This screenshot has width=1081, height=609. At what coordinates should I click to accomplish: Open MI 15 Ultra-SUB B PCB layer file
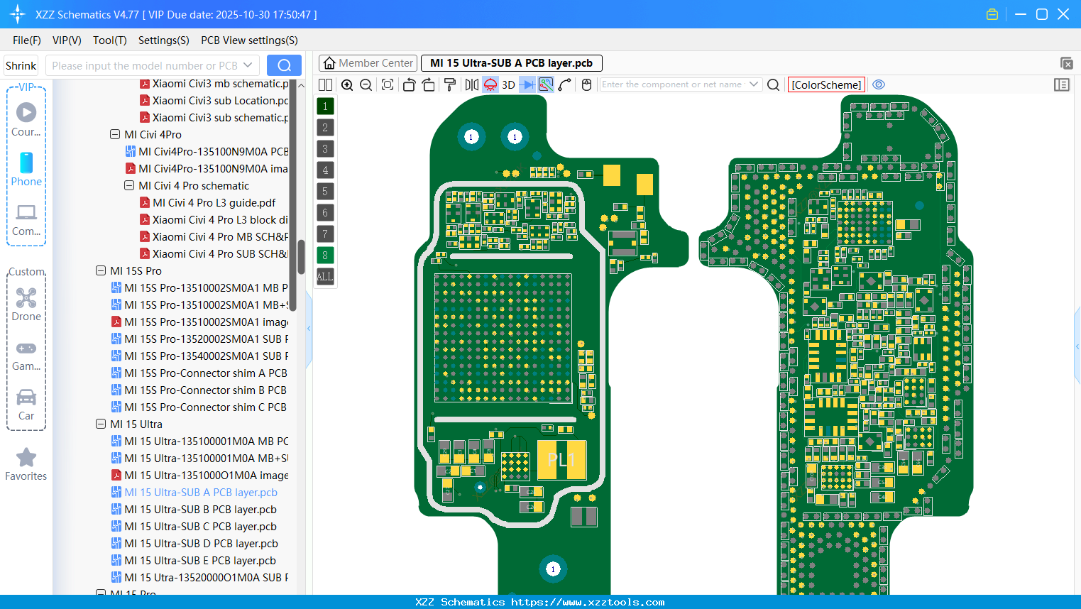tap(201, 509)
